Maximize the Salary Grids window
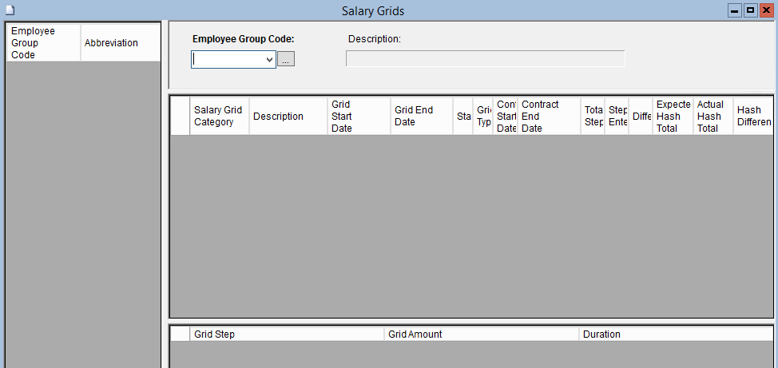This screenshot has width=778, height=368. [x=750, y=10]
